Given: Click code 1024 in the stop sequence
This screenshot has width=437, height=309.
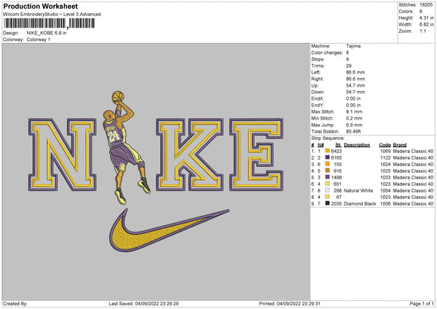Looking at the screenshot, I should (x=385, y=164).
